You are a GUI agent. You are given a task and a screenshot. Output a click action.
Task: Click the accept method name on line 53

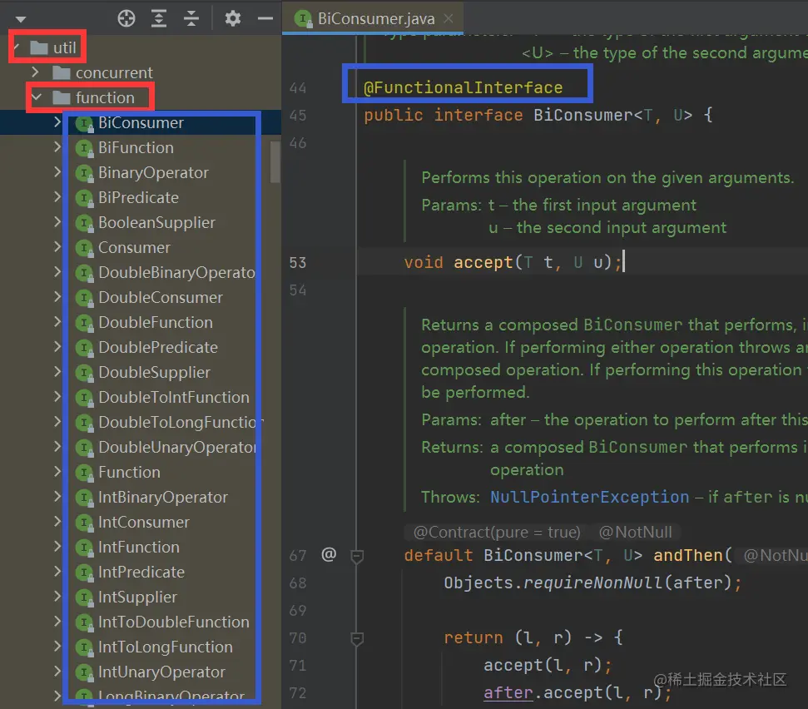point(483,262)
